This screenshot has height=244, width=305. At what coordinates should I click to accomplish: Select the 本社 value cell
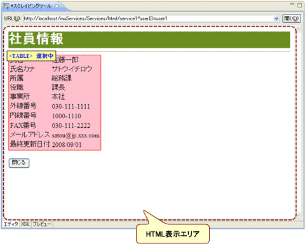point(58,97)
